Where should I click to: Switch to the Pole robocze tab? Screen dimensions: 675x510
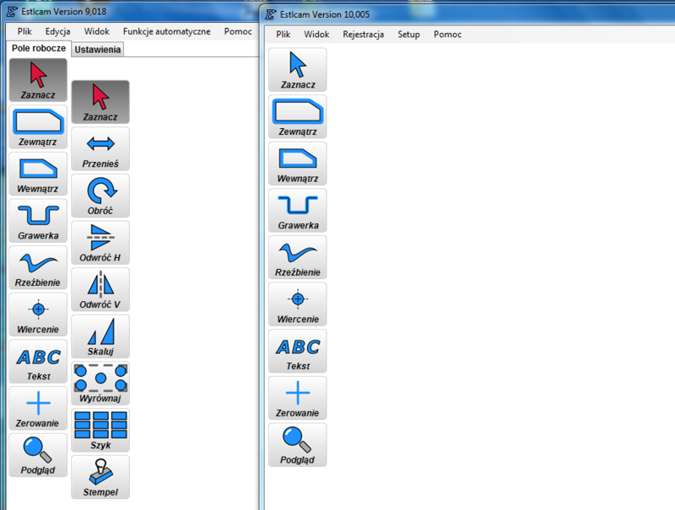click(39, 48)
